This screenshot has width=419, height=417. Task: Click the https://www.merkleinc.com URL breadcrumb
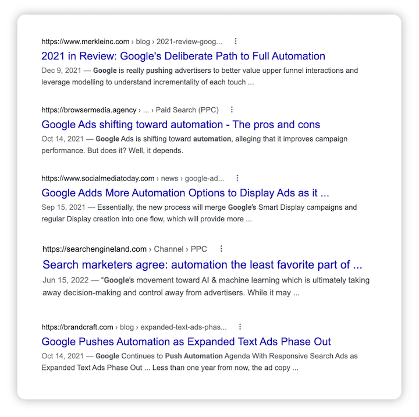[132, 42]
